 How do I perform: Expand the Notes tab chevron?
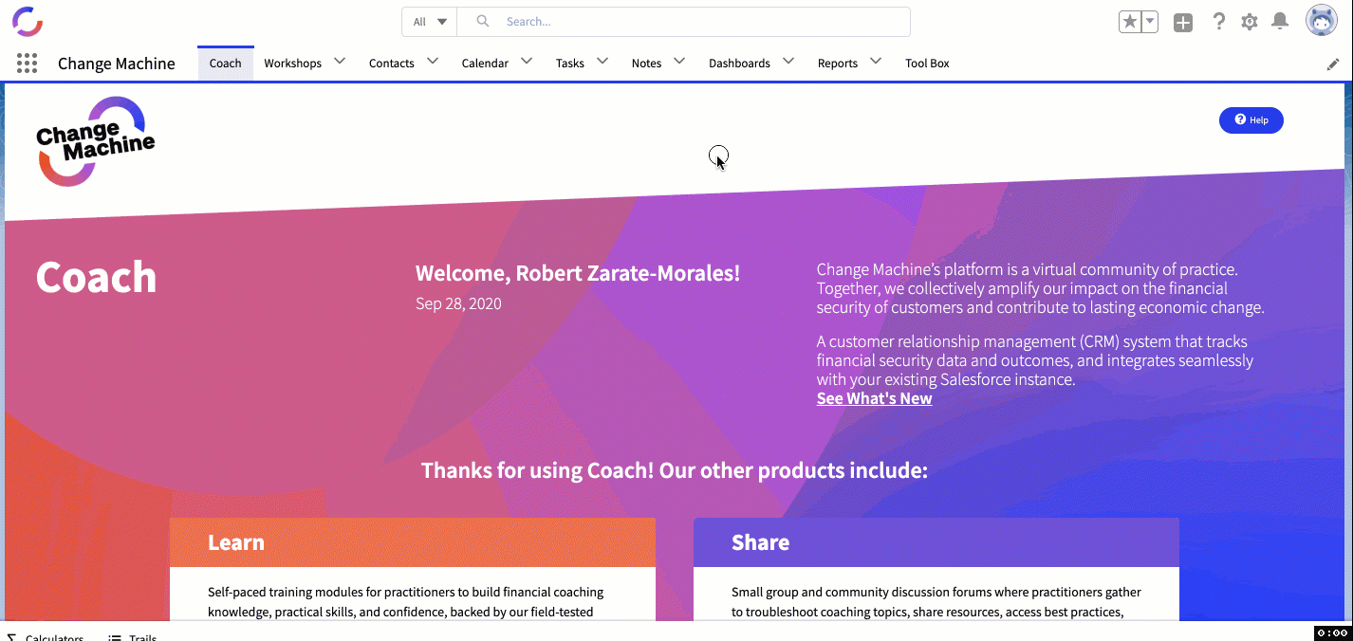pos(679,62)
